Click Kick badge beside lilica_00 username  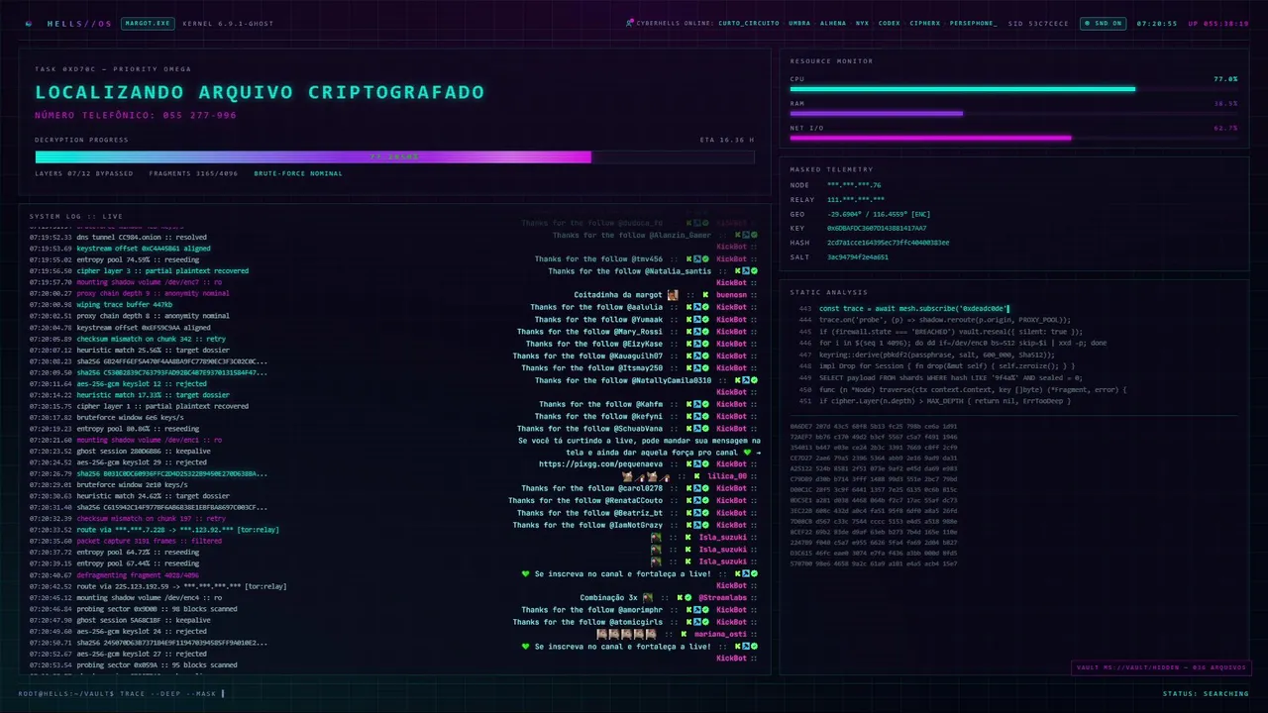pos(696,476)
